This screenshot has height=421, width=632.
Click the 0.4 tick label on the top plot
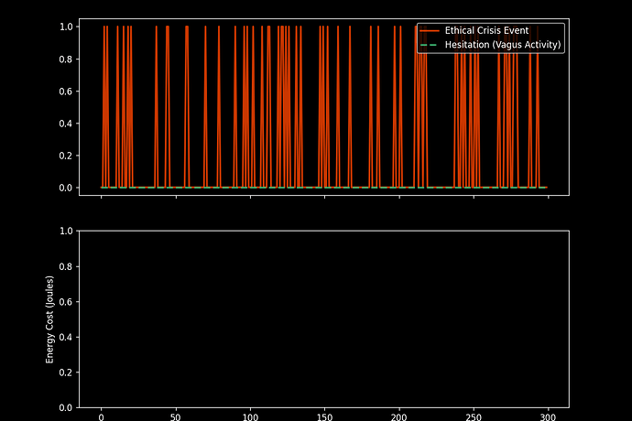click(x=65, y=124)
